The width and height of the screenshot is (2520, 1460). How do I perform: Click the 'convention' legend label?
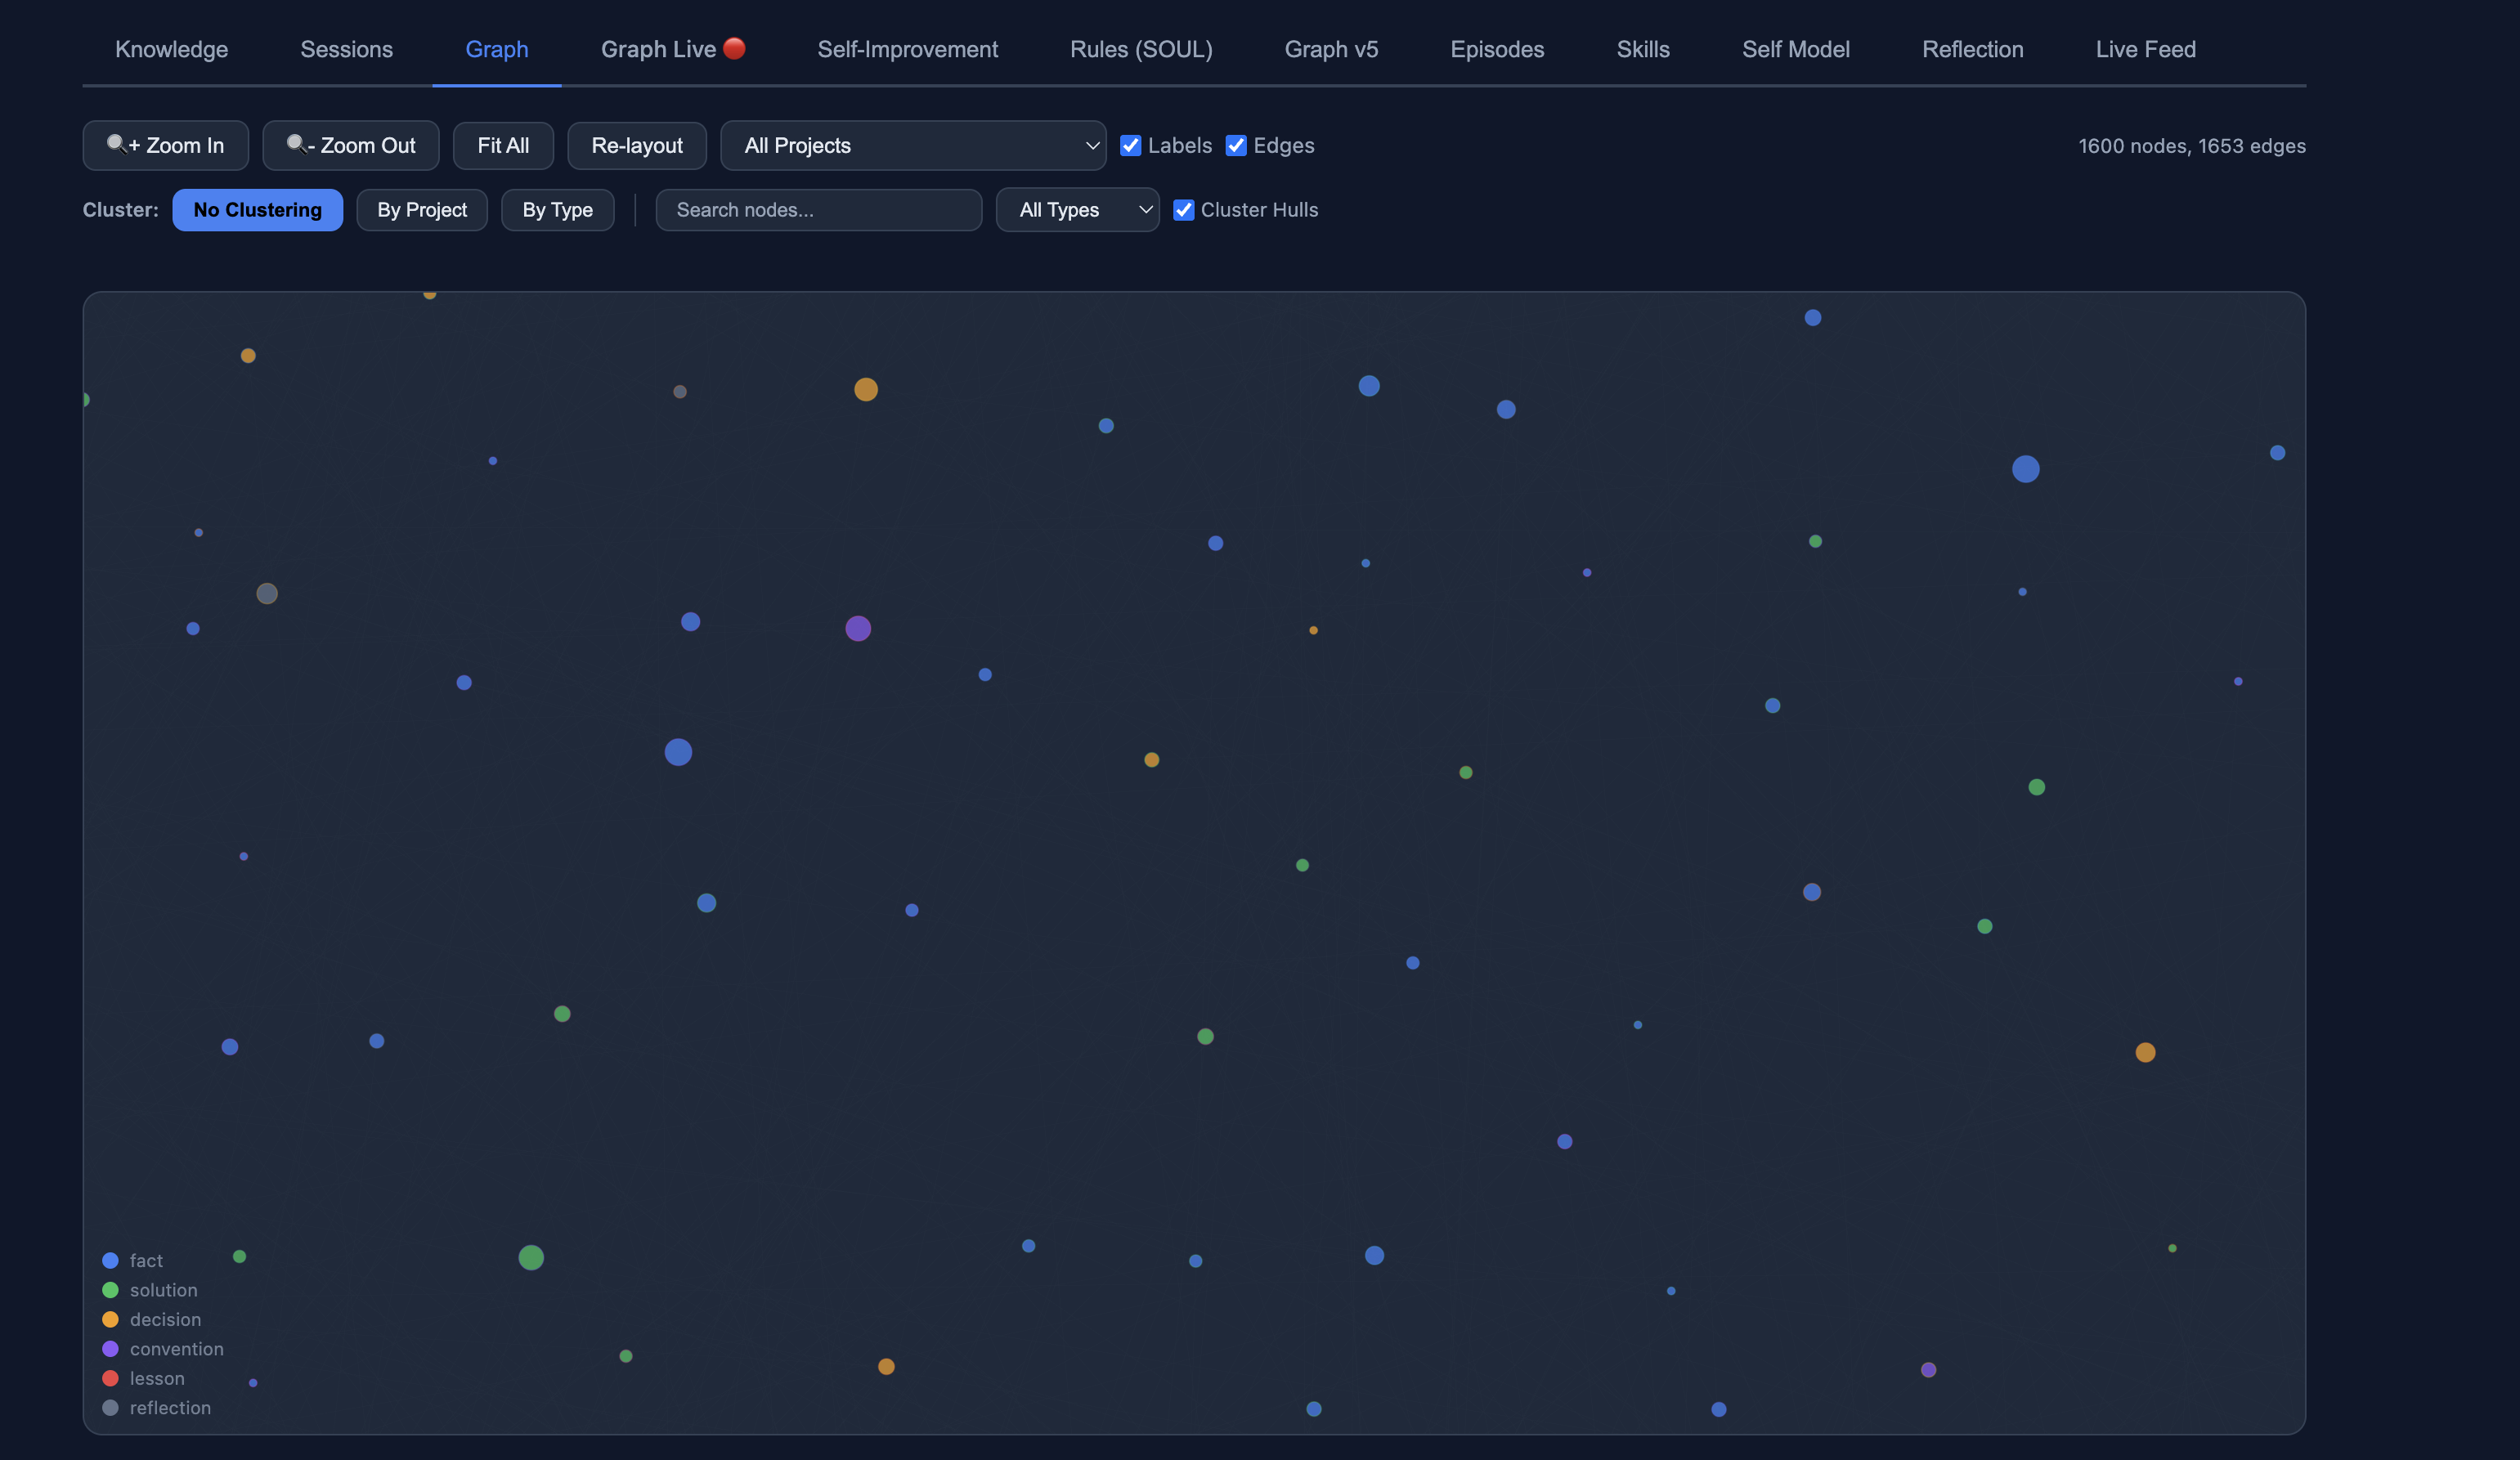click(x=177, y=1349)
